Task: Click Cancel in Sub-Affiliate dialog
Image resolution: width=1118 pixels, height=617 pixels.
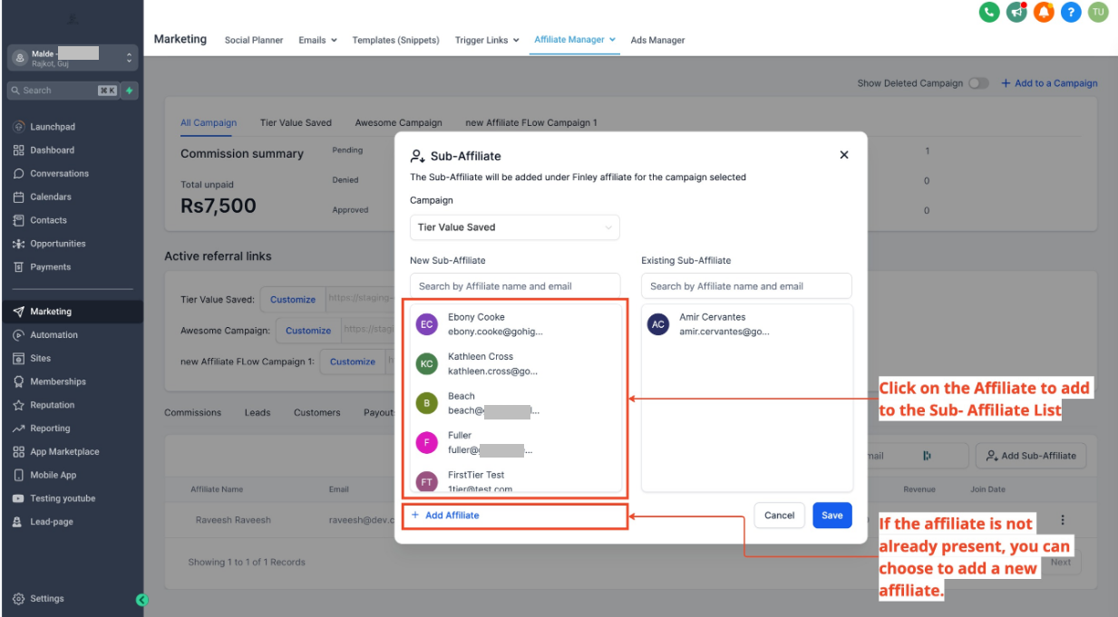Action: [x=779, y=516]
